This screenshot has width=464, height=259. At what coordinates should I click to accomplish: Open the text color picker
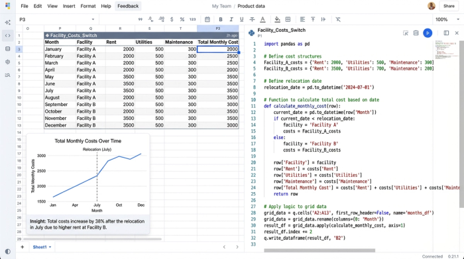262,19
